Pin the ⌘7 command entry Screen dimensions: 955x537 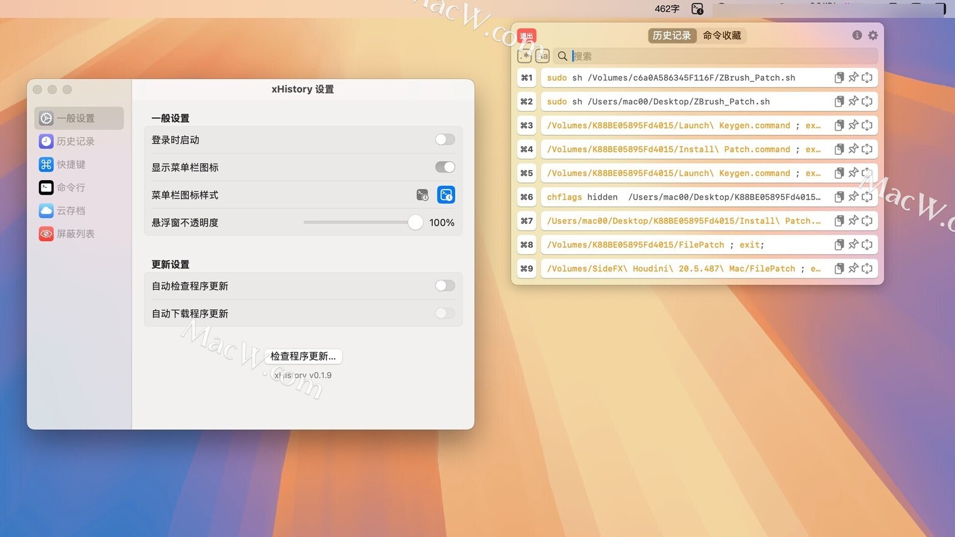853,221
